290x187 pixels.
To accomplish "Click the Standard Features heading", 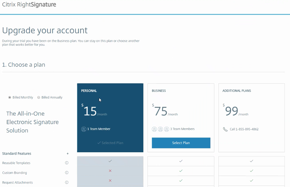I will pos(17,153).
